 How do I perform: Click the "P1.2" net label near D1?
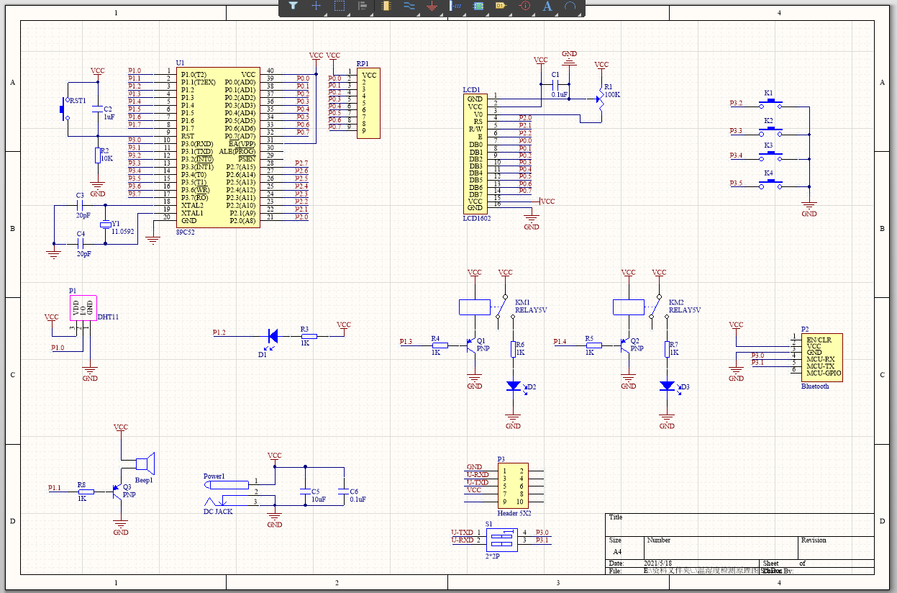tap(220, 332)
